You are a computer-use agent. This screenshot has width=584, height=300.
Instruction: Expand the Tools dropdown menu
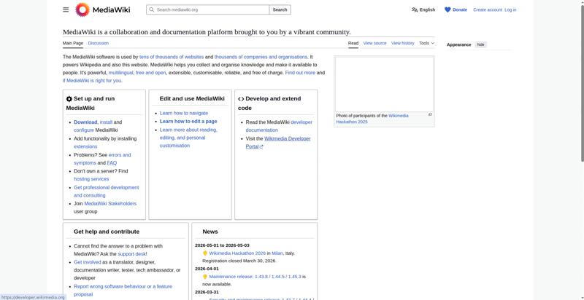(426, 43)
